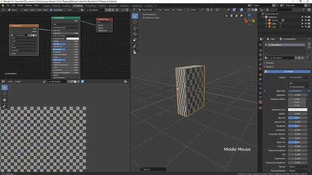Adjust the Roughness slider in properties
Screen dimensions: 312x175
click(298, 126)
